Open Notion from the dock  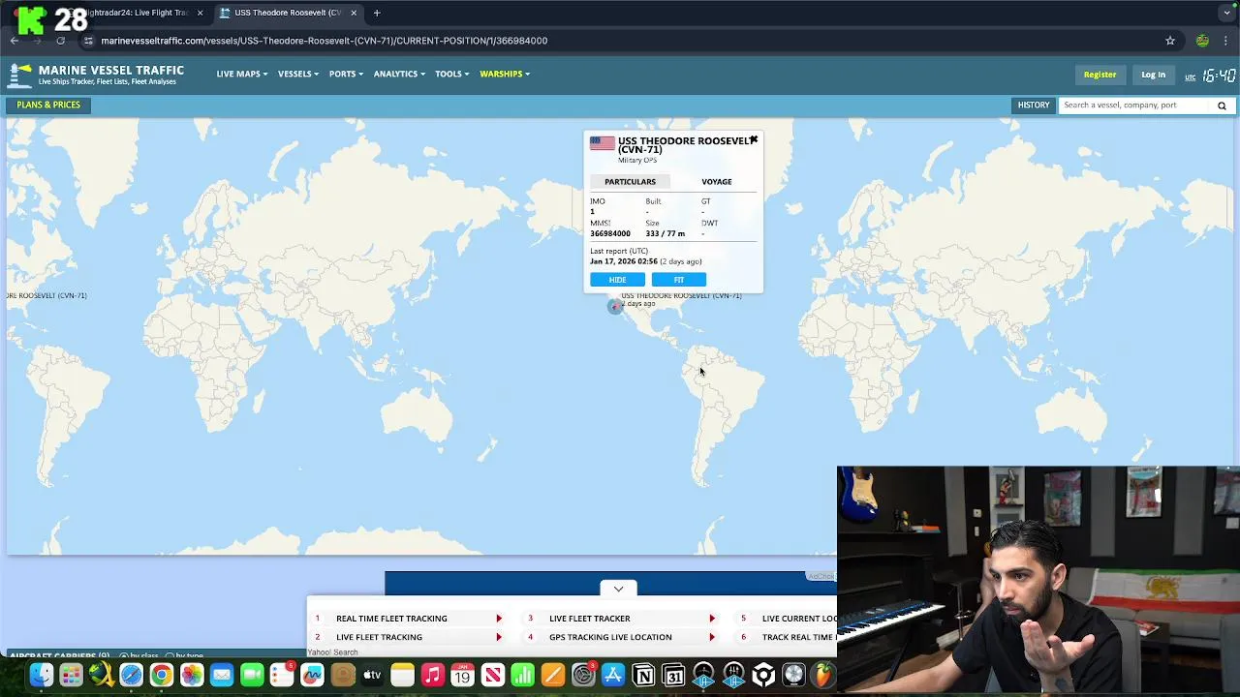[643, 675]
